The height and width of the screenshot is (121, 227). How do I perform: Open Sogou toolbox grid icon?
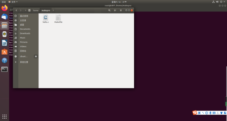pos(225,113)
